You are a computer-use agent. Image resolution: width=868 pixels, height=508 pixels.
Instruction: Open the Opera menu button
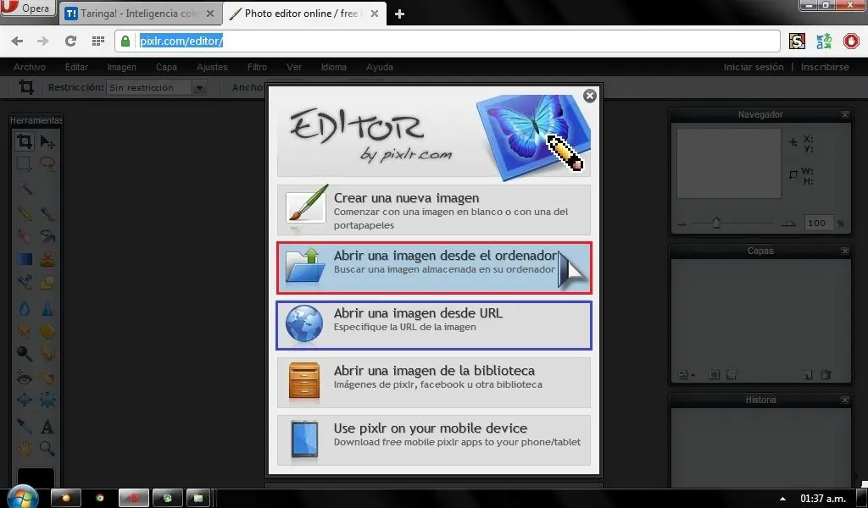pyautogui.click(x=28, y=8)
